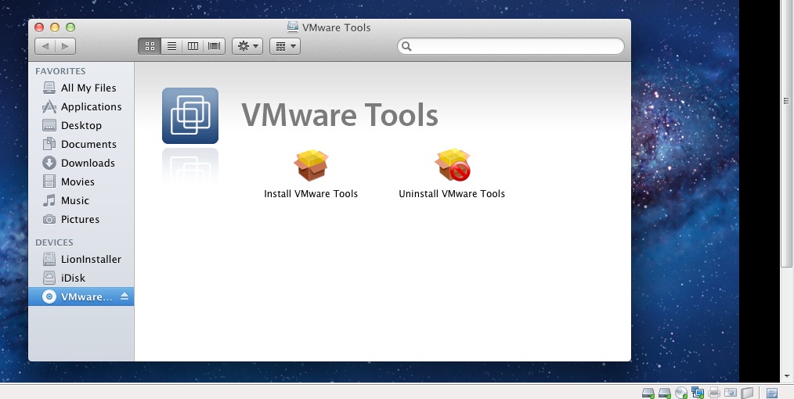This screenshot has width=794, height=399.
Task: Minimize the VMware Tools Finder window
Action: pos(55,27)
